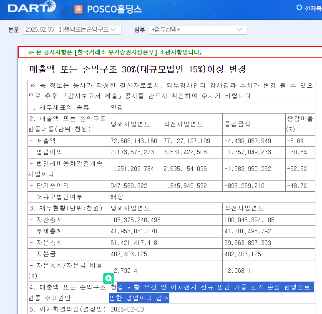Click pre-tax income 1,251,203,784

132,169
